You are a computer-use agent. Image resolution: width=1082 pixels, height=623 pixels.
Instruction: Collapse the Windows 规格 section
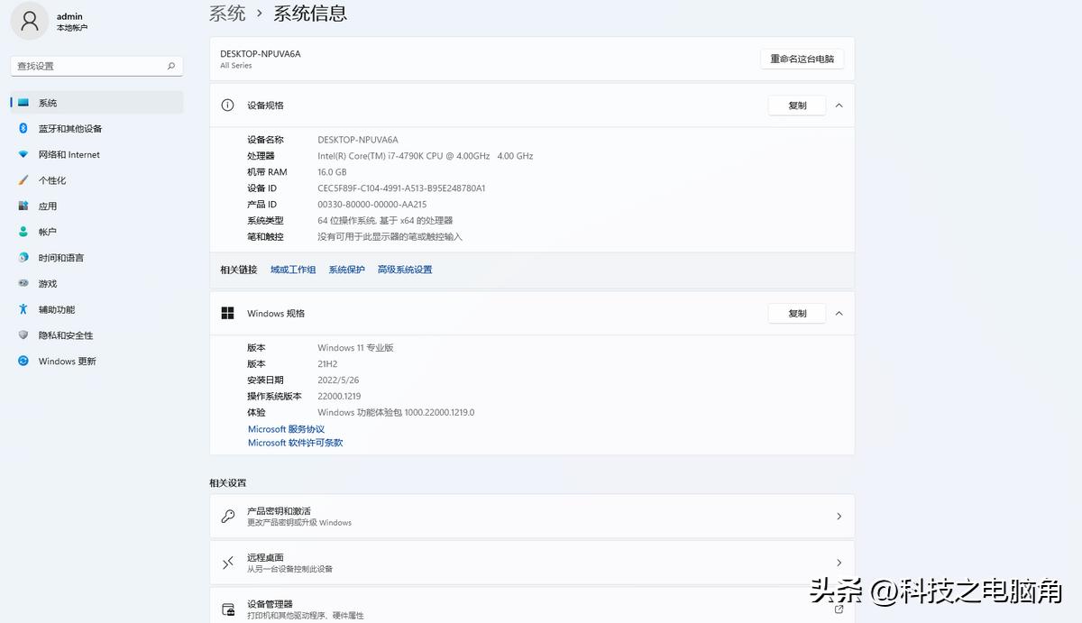[839, 313]
